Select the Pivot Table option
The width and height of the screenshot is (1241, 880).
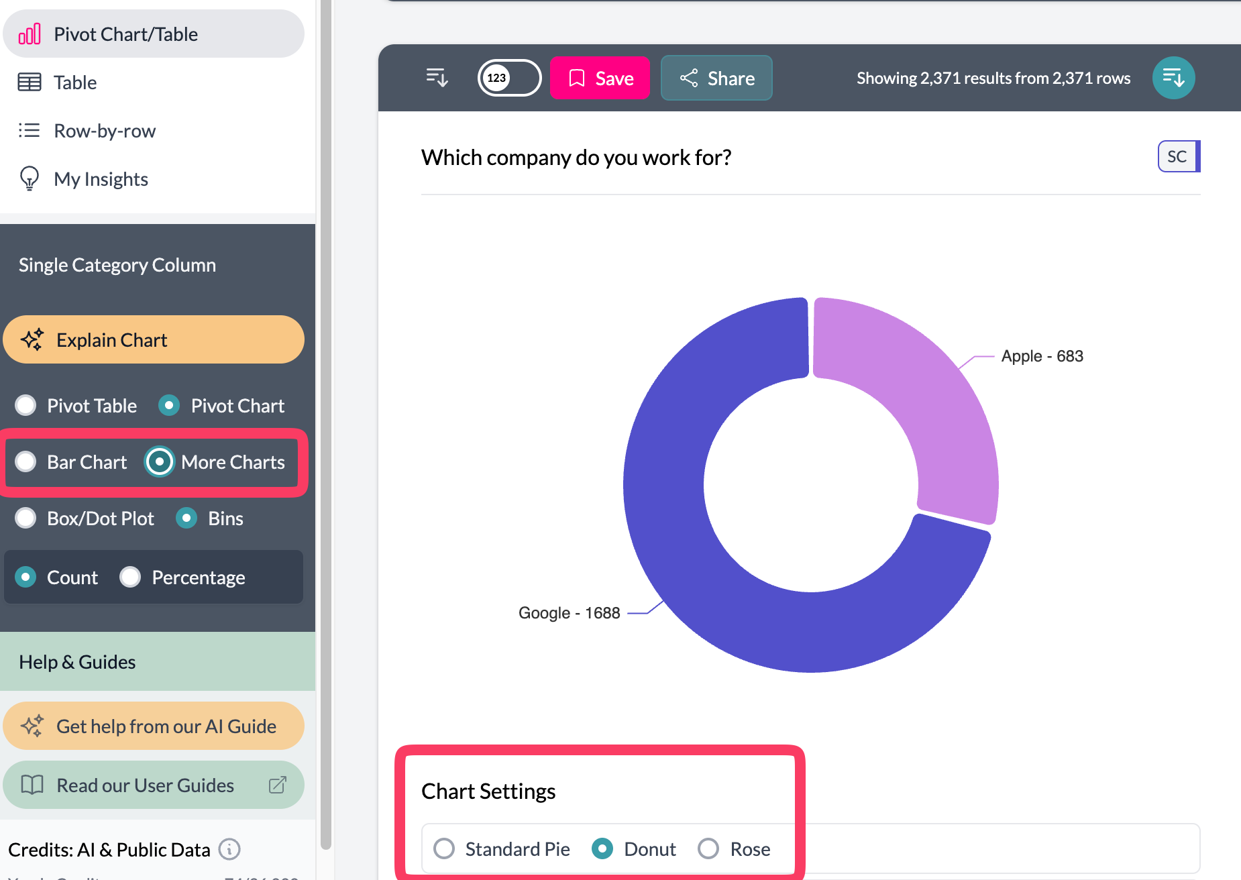[x=26, y=405]
